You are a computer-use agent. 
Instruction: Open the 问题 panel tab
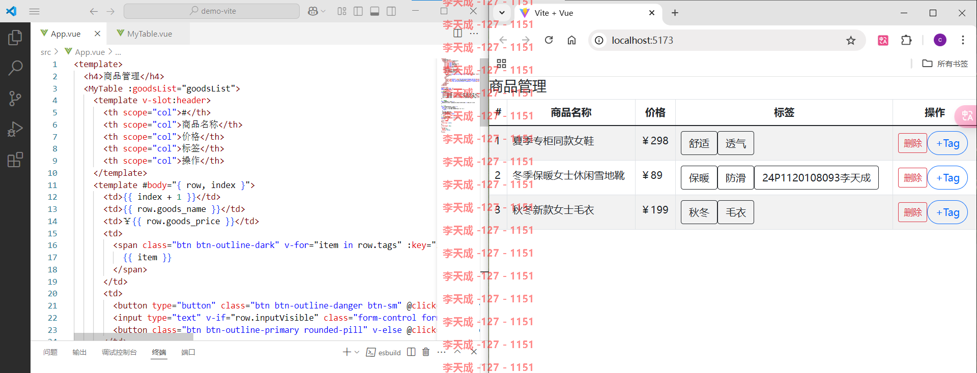(50, 352)
